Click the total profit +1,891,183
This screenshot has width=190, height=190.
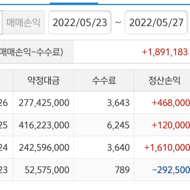(165, 52)
